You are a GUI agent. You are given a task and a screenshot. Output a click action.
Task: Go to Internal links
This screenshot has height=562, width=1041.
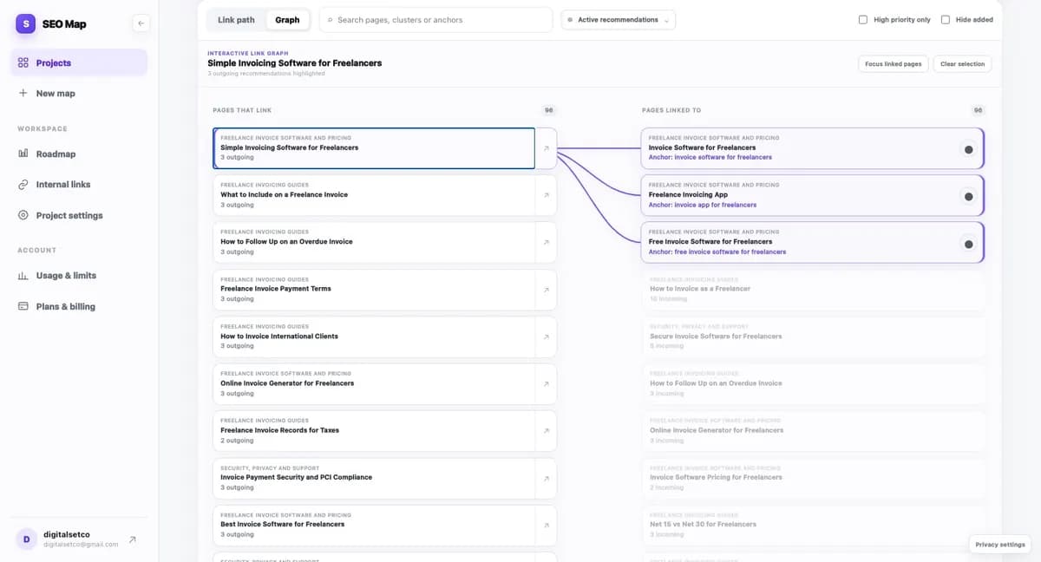click(x=80, y=184)
